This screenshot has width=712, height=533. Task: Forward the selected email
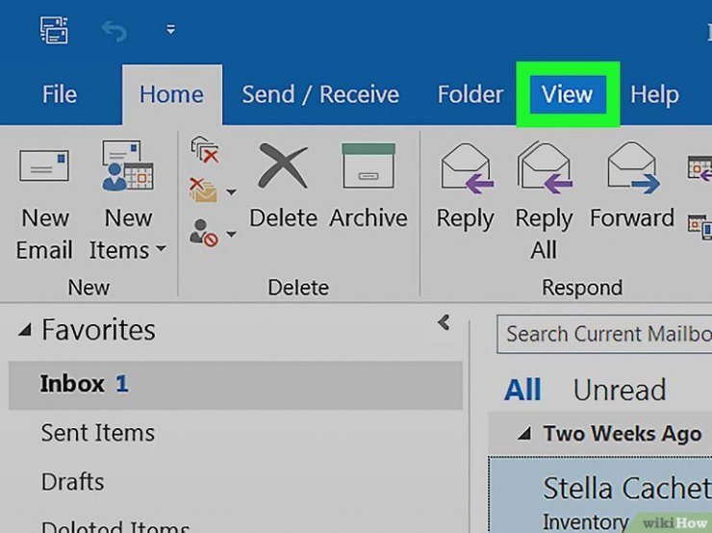[632, 186]
